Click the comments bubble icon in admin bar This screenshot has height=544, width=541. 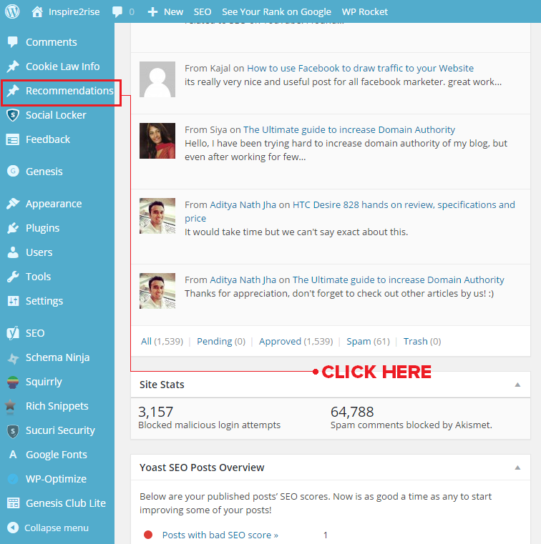click(x=117, y=11)
